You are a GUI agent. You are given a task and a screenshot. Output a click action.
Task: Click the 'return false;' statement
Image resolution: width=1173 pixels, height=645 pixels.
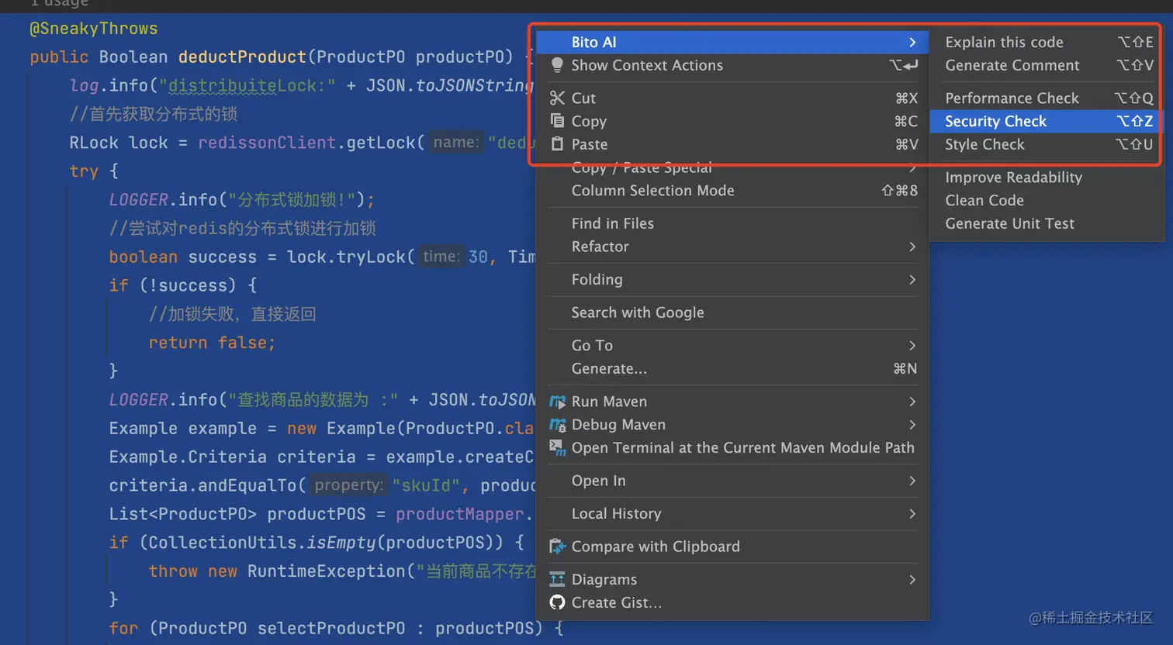pyautogui.click(x=212, y=343)
